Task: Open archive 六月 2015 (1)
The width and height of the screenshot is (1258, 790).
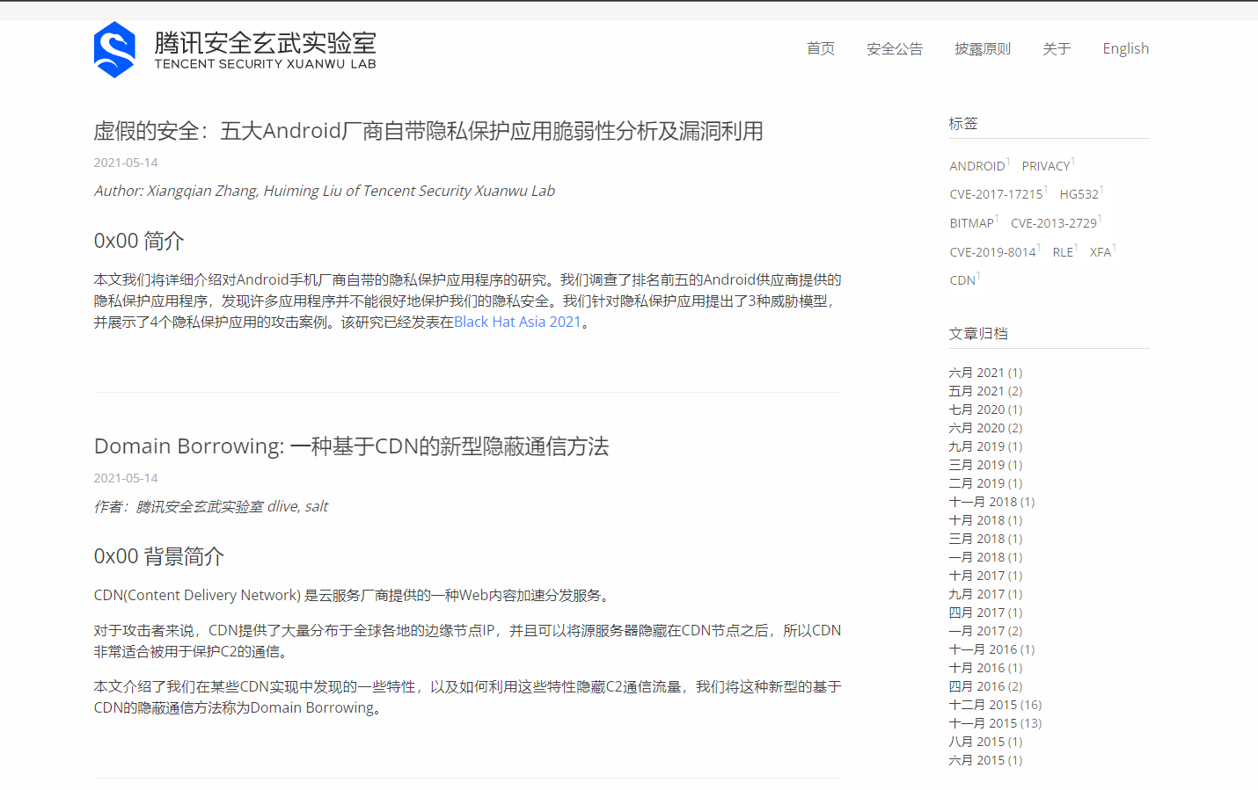Action: [x=985, y=760]
